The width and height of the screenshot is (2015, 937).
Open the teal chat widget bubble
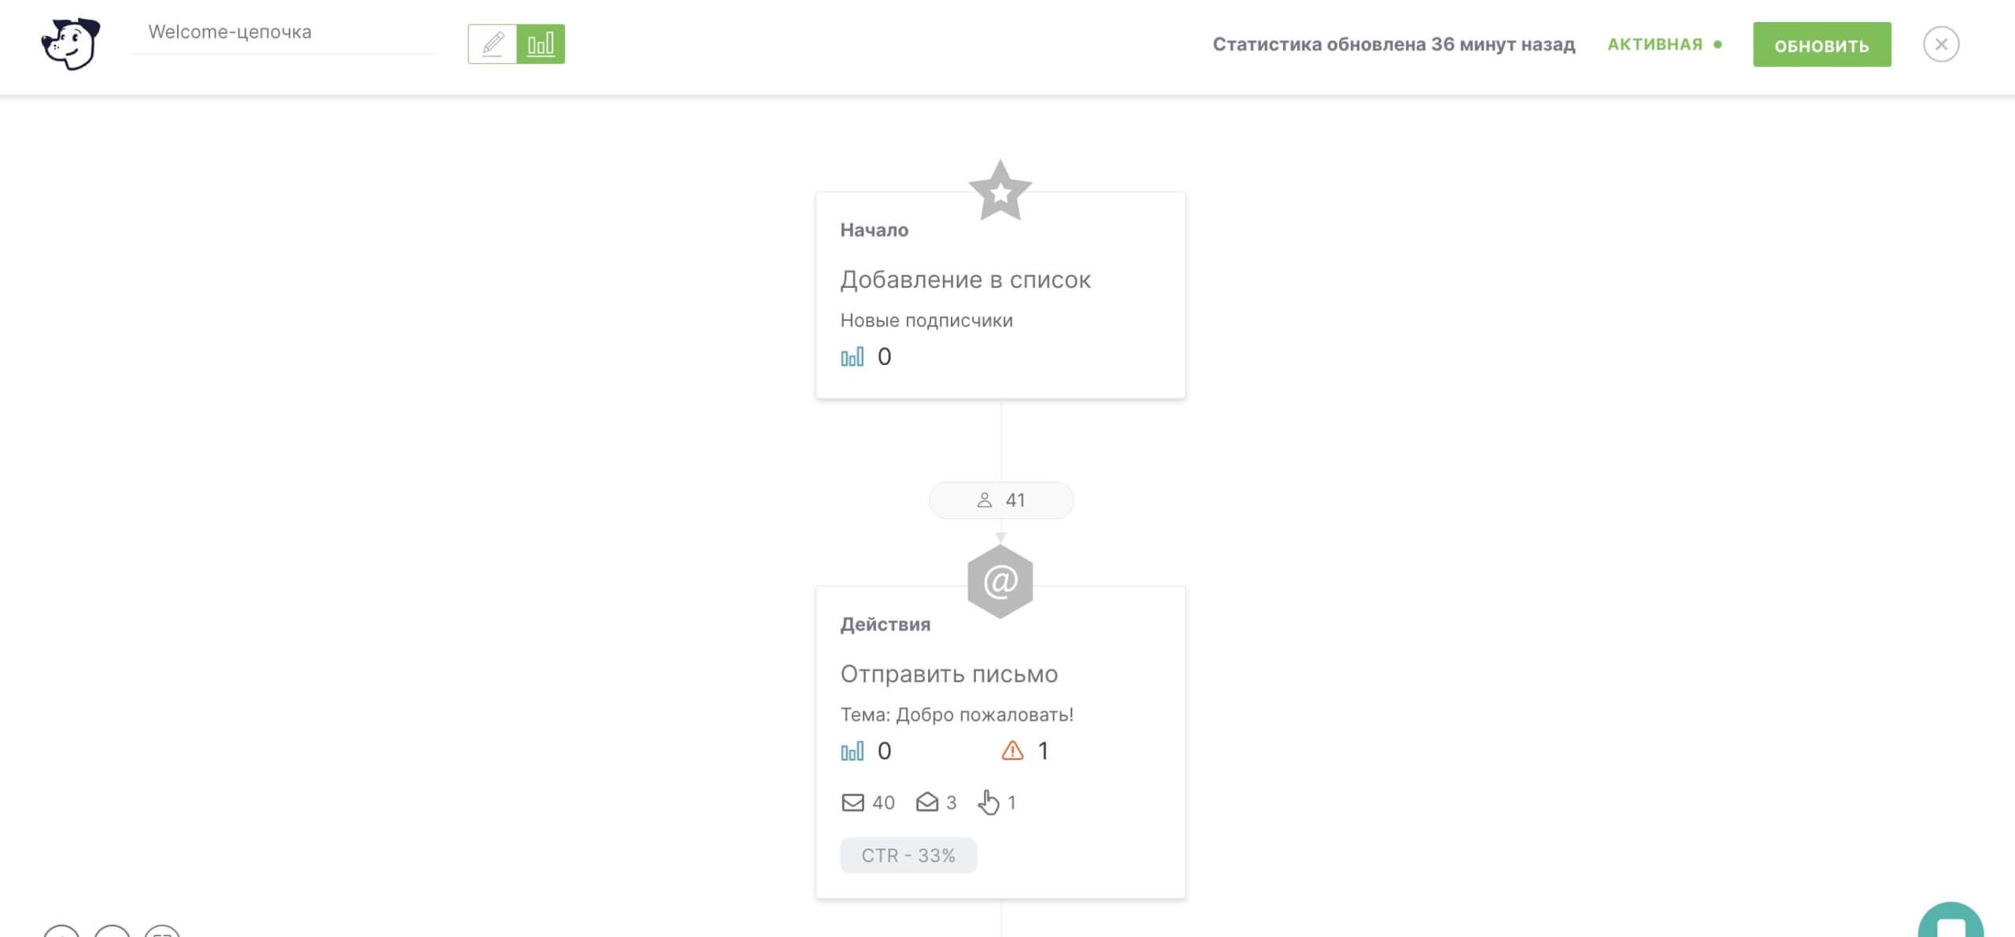[1950, 920]
